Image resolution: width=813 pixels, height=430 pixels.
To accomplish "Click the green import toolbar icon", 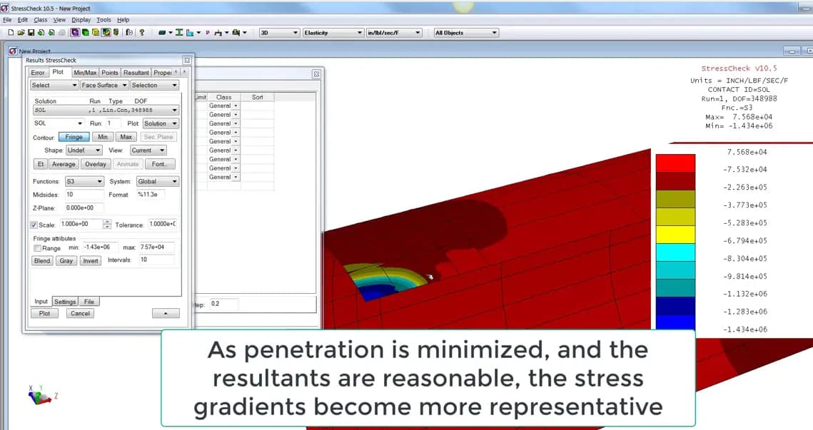I will pos(41,32).
